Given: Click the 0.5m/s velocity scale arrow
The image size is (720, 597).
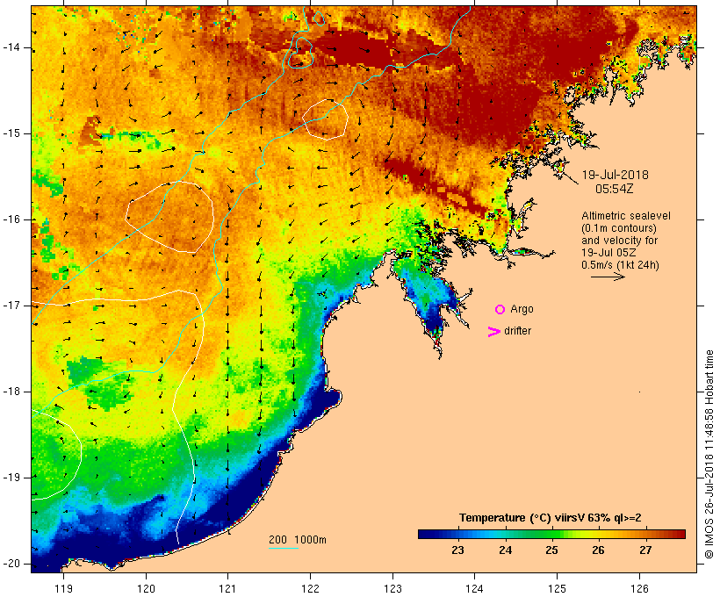Looking at the screenshot, I should [x=608, y=277].
